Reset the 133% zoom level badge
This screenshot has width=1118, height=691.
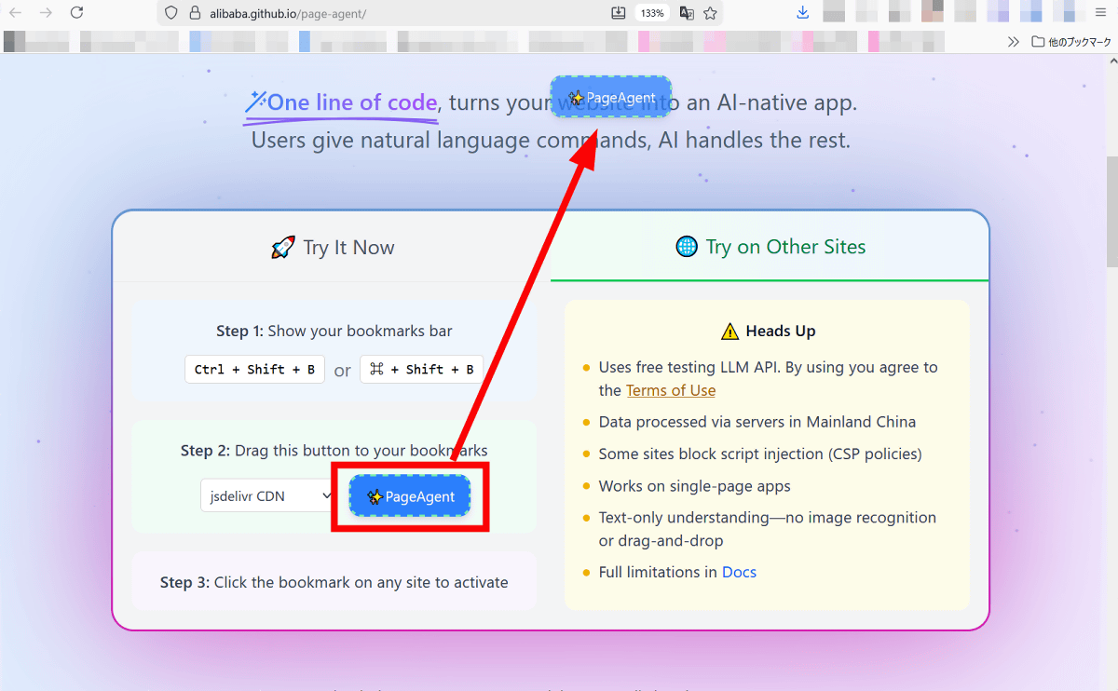click(x=652, y=13)
